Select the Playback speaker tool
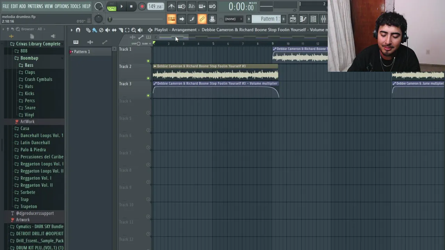The width and height of the screenshot is (445, 250). 140,30
